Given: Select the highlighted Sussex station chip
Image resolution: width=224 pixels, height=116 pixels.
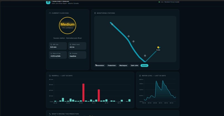Looking at the screenshot, I should 145,65.
